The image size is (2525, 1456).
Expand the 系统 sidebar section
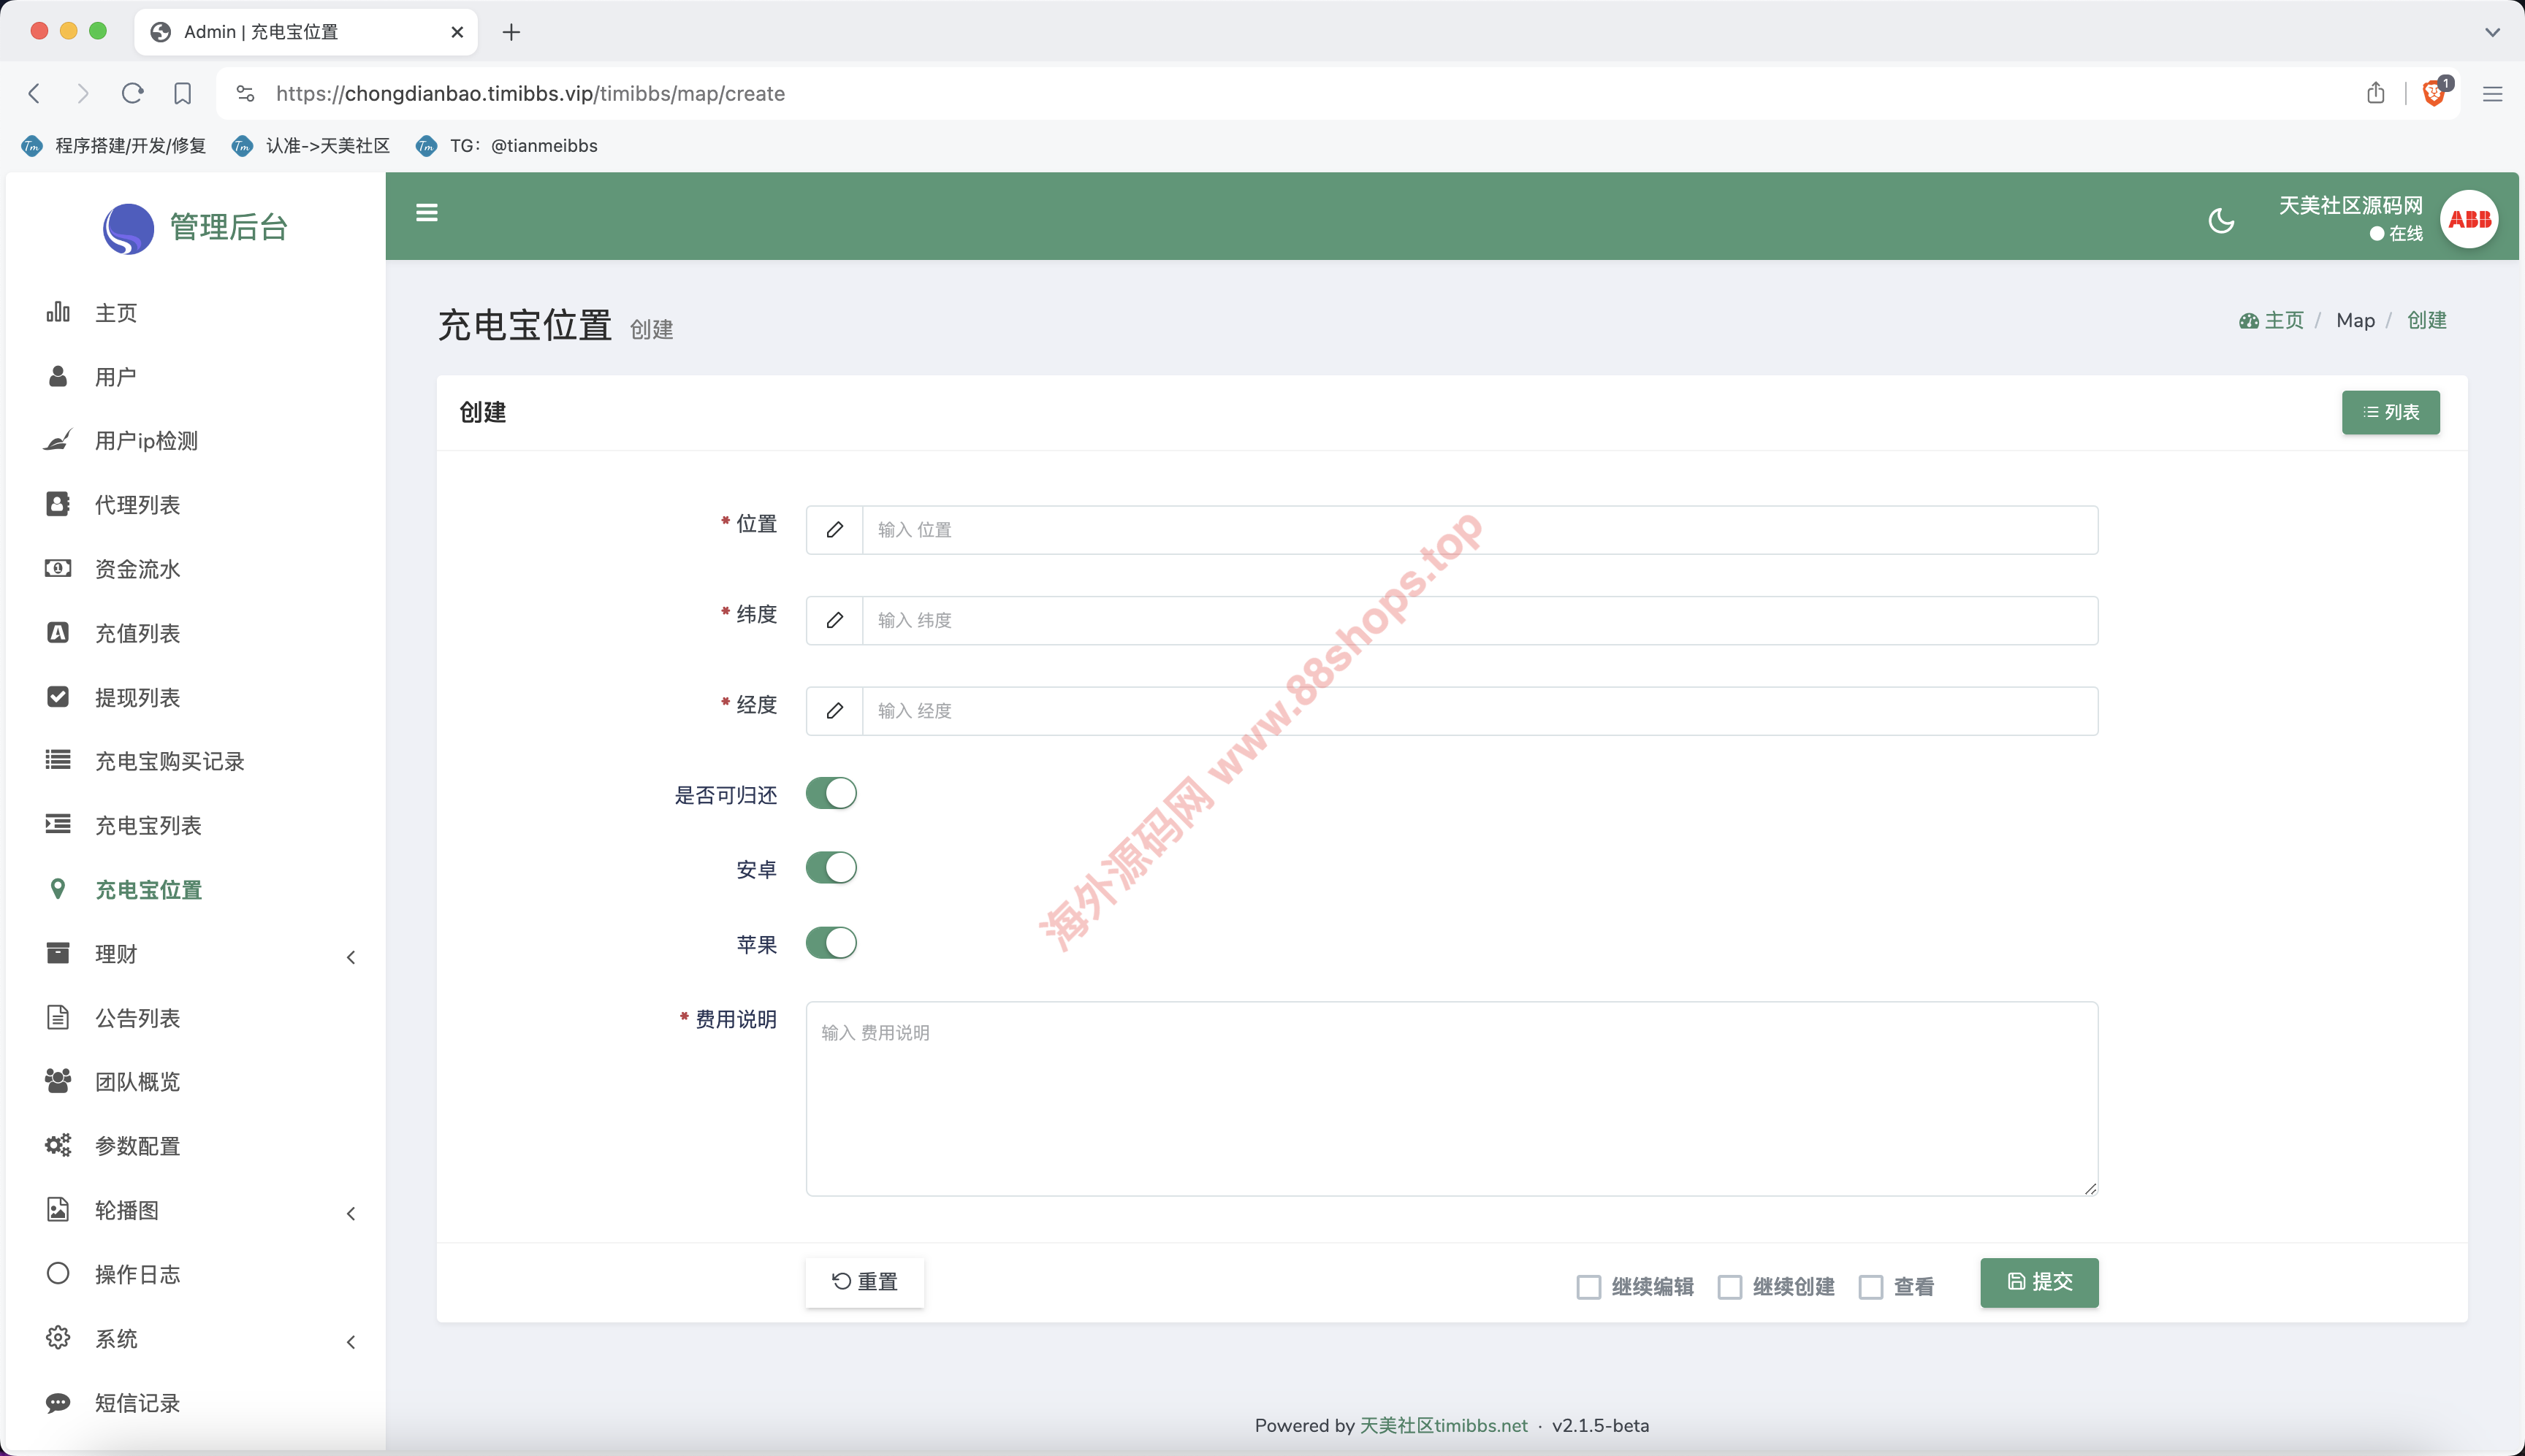pyautogui.click(x=200, y=1339)
